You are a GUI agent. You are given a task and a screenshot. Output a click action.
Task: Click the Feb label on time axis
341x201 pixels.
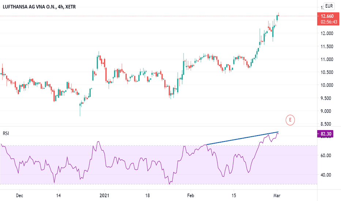click(x=191, y=196)
